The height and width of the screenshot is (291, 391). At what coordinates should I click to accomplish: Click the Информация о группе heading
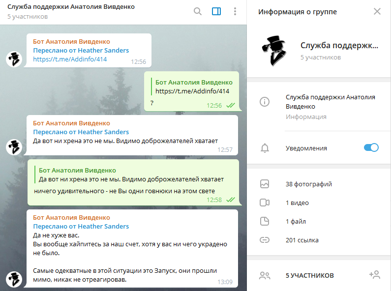pyautogui.click(x=298, y=12)
